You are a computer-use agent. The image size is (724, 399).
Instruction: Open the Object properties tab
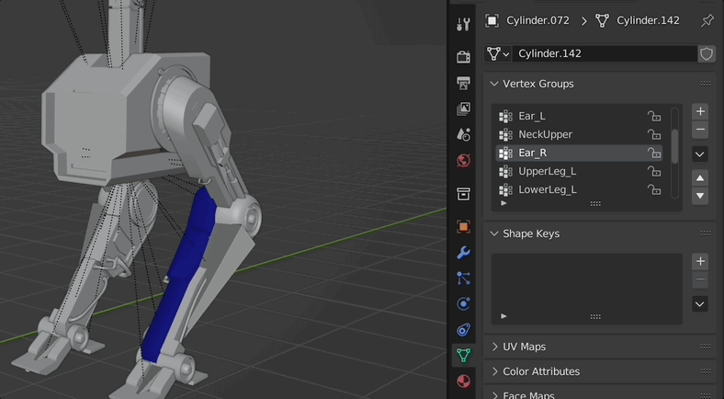[463, 227]
